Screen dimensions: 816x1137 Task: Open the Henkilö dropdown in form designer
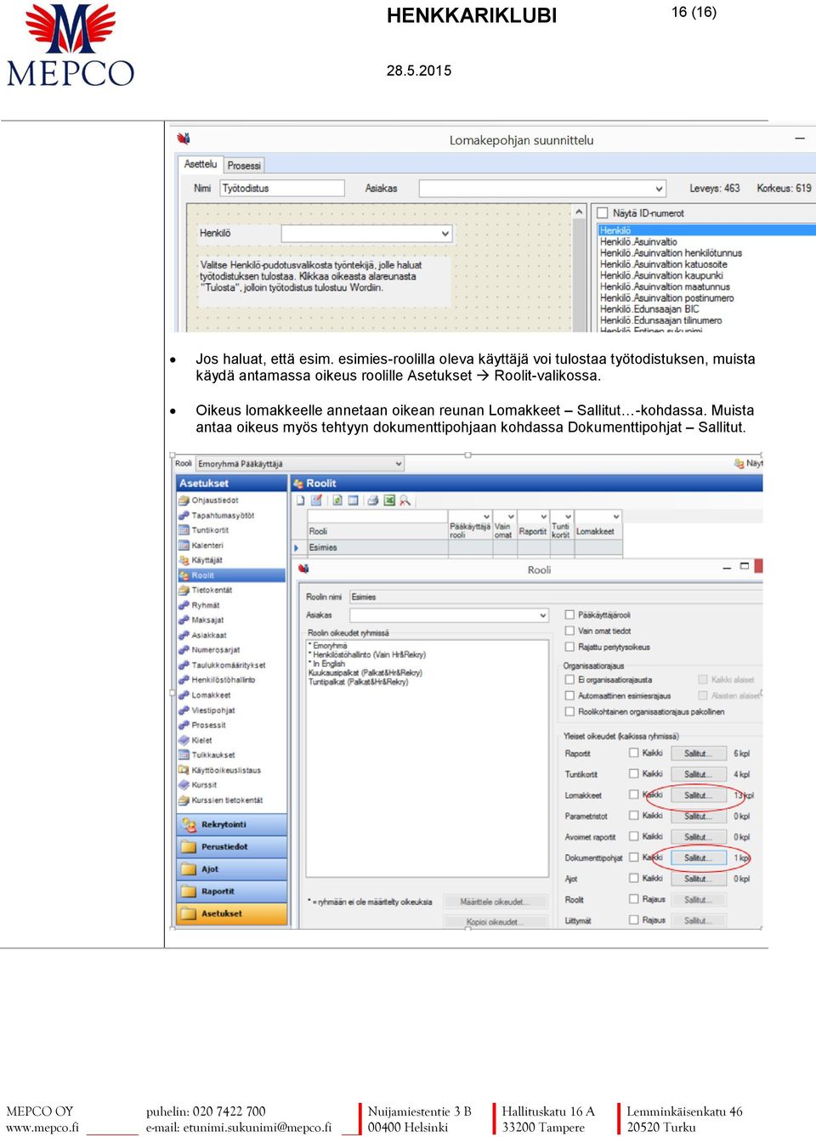(x=445, y=234)
